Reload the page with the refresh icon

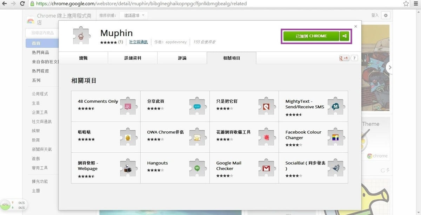click(22, 4)
